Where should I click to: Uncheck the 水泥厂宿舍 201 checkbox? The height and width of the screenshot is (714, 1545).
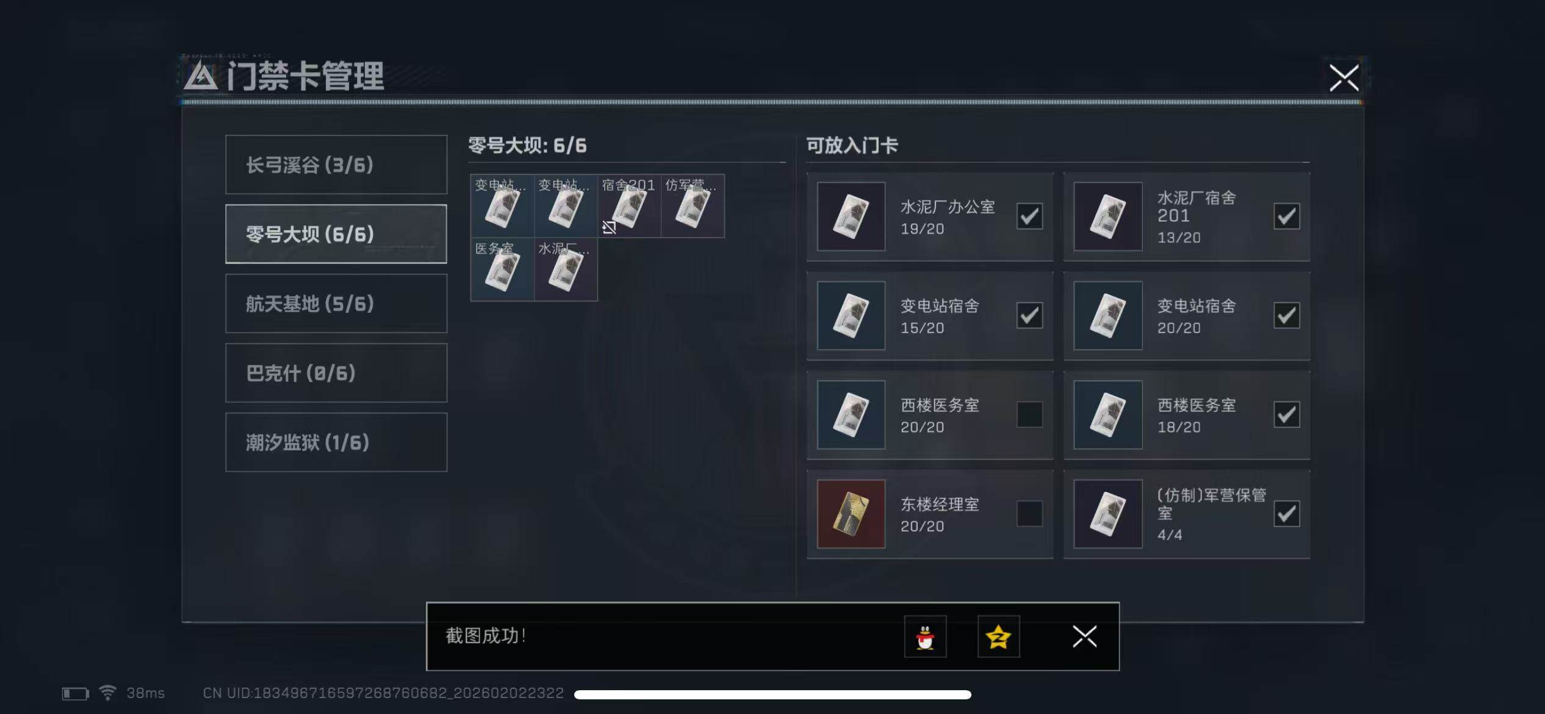(1286, 216)
